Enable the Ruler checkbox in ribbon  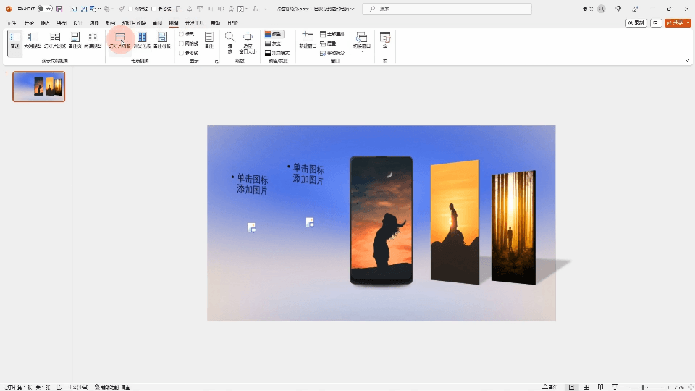[x=187, y=34]
